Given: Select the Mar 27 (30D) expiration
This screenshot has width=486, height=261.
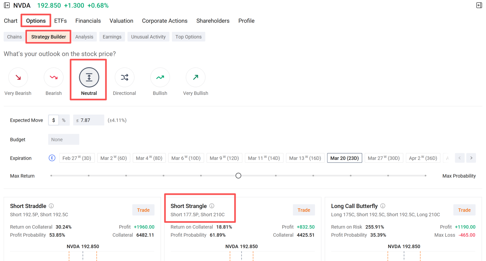Looking at the screenshot, I should point(383,158).
